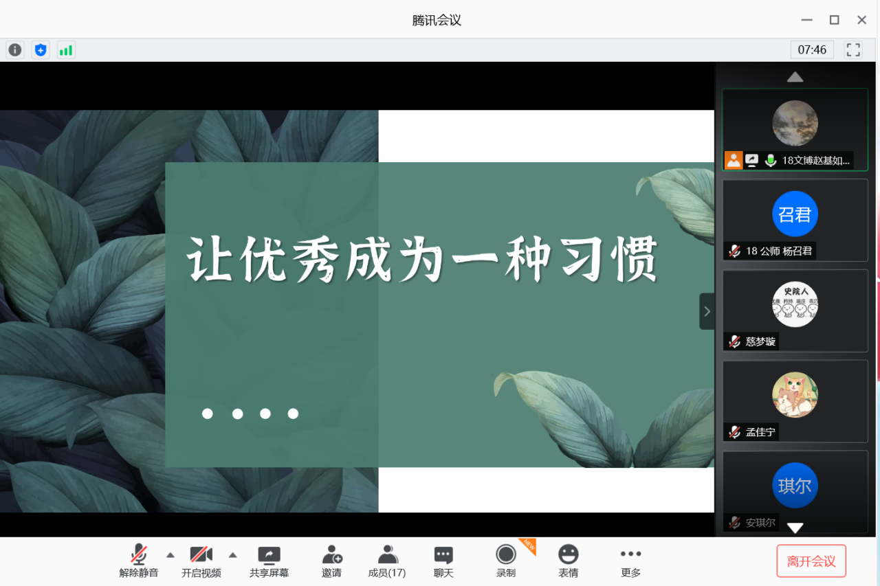Unmute yourself with 解除静音
Image resolution: width=880 pixels, height=586 pixels.
tap(138, 560)
